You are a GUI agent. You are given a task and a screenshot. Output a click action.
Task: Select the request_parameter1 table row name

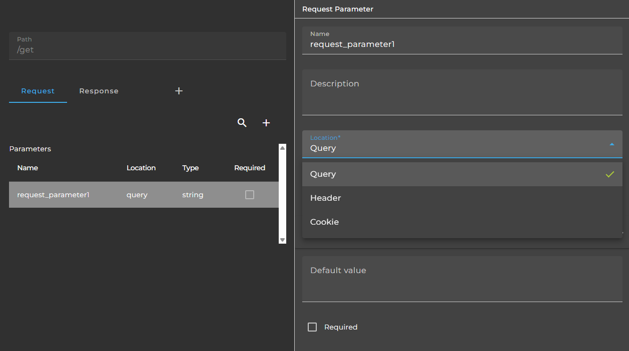pyautogui.click(x=54, y=195)
